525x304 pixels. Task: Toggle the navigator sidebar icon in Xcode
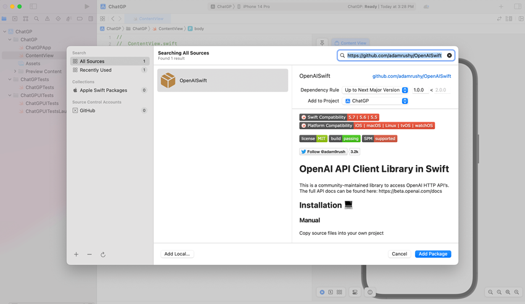(33, 6)
